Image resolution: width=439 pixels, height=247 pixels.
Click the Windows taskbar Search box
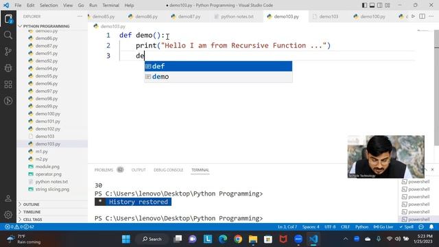pyautogui.click(x=152, y=239)
